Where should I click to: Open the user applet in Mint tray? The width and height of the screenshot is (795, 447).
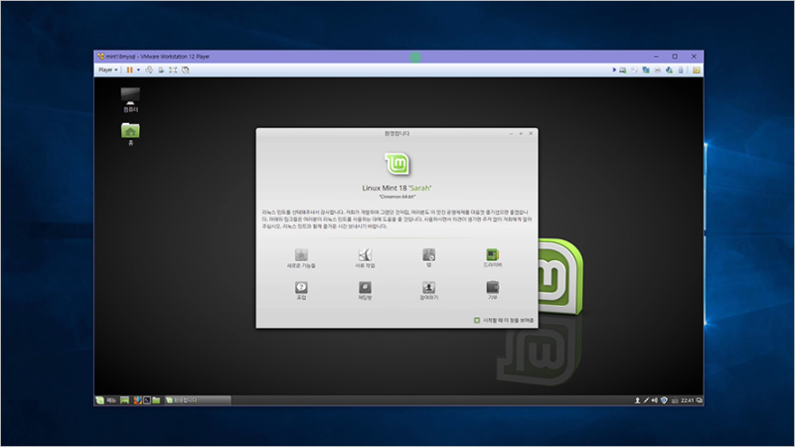pos(637,400)
